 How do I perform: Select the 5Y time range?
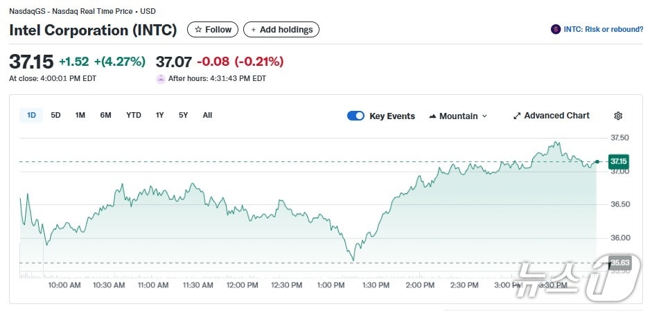pos(183,115)
